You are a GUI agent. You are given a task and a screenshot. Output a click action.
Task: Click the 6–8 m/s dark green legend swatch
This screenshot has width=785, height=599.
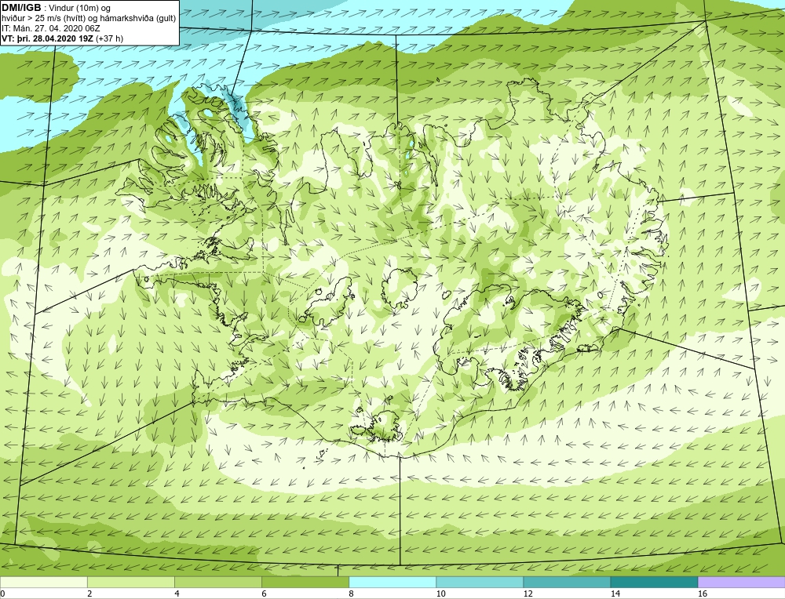point(305,582)
